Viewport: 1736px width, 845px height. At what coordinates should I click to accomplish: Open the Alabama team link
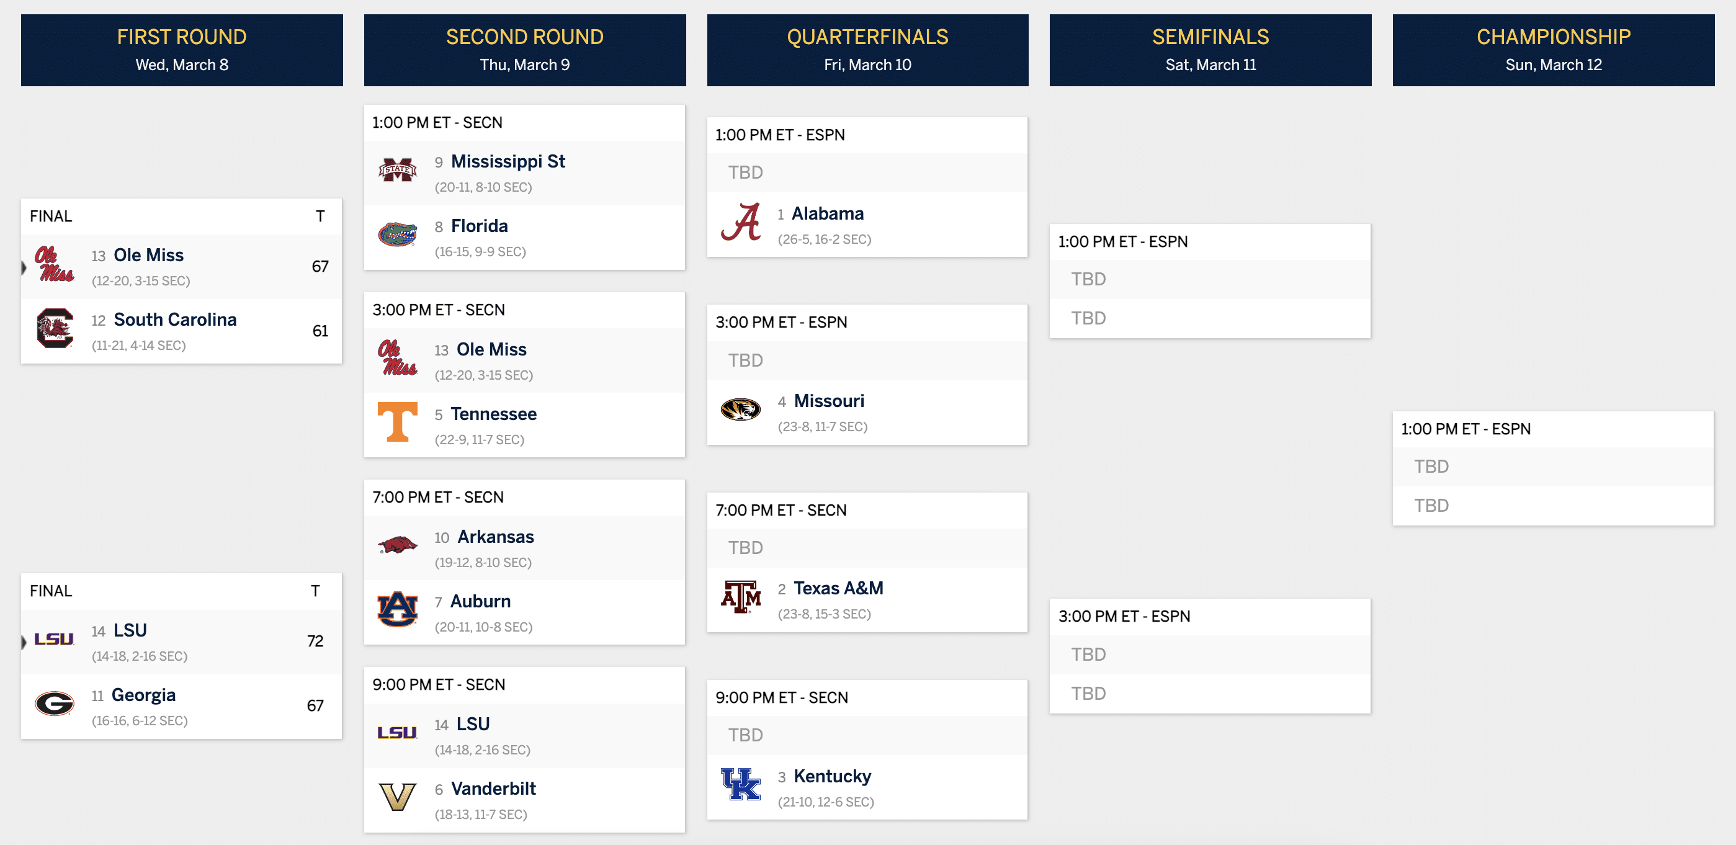click(828, 213)
